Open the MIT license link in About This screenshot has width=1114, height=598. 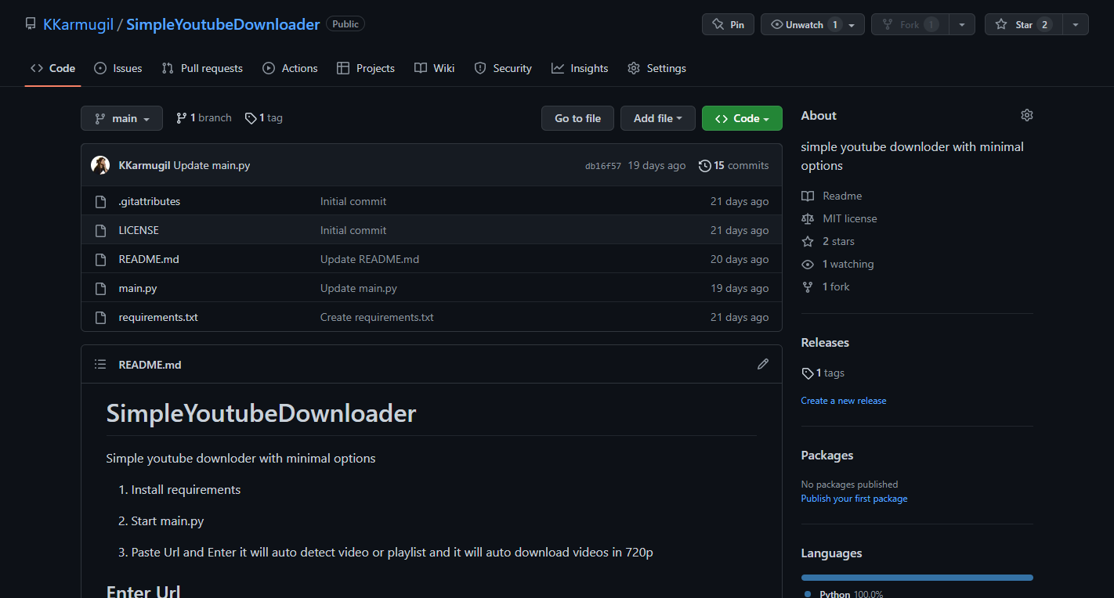tap(840, 218)
